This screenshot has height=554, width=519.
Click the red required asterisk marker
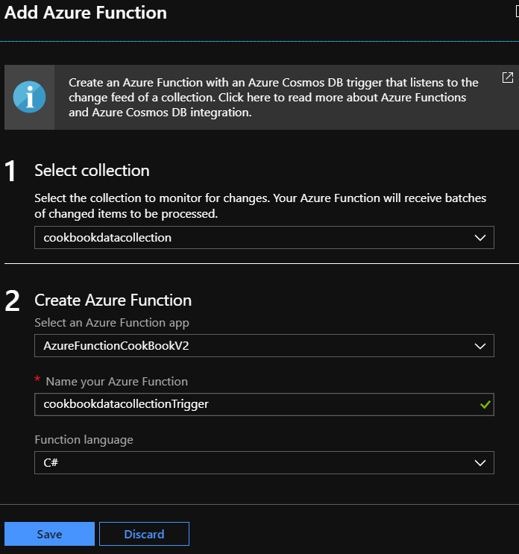tap(37, 381)
